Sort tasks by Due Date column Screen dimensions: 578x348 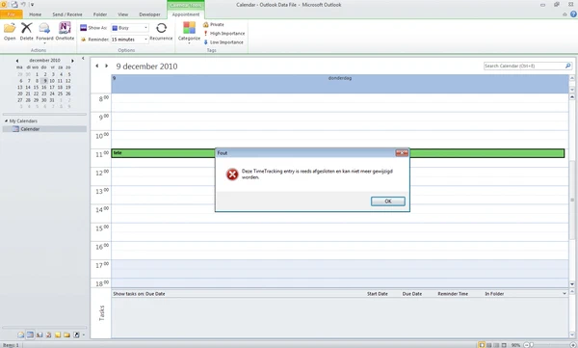(411, 294)
